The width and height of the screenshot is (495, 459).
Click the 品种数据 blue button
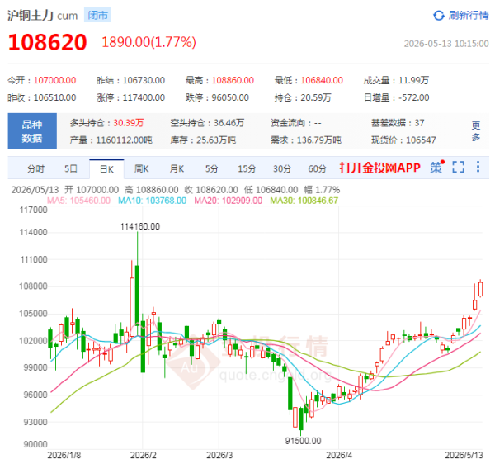tap(32, 130)
